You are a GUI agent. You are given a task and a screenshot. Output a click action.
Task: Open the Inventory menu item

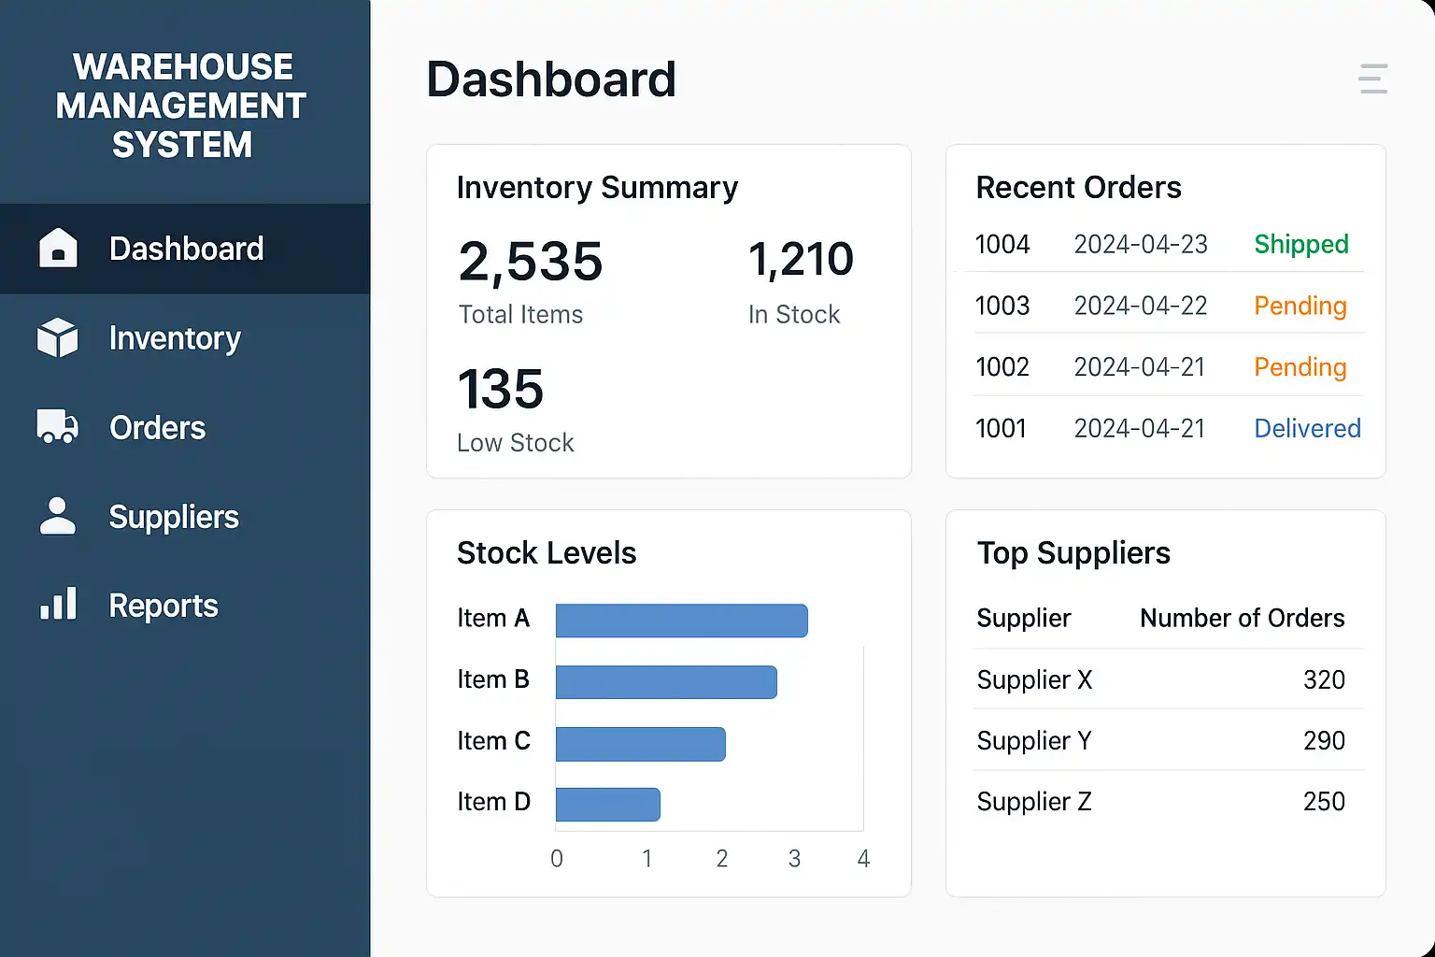(x=175, y=338)
